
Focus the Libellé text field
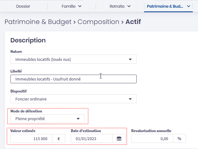coord(73,79)
